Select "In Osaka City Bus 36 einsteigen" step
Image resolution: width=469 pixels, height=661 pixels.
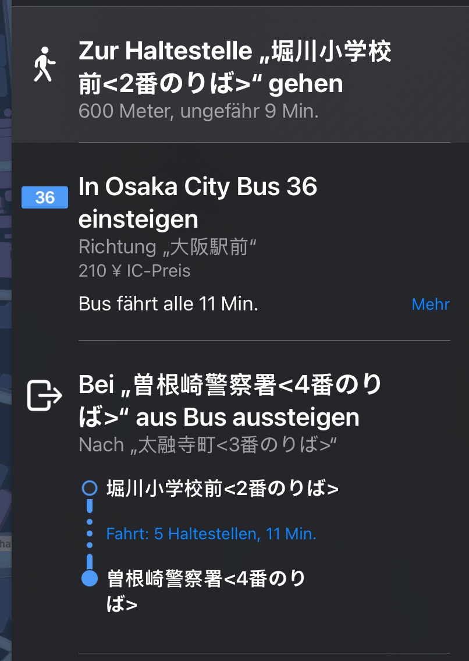tap(198, 203)
